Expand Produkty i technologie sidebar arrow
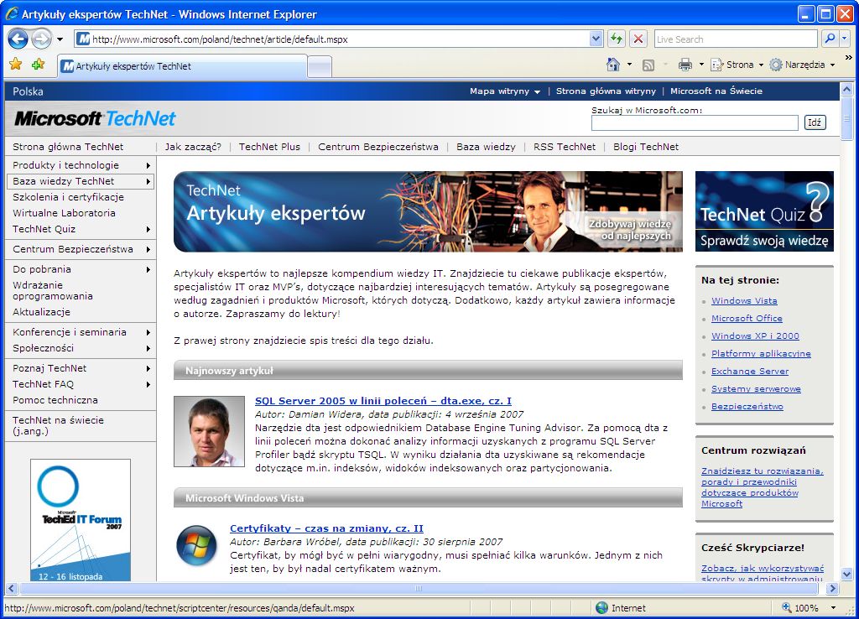Image resolution: width=859 pixels, height=619 pixels. click(148, 165)
